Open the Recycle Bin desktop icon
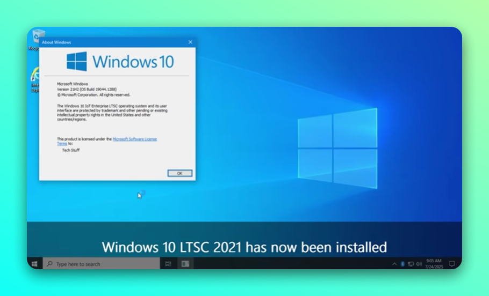This screenshot has height=296, width=489. 35,39
